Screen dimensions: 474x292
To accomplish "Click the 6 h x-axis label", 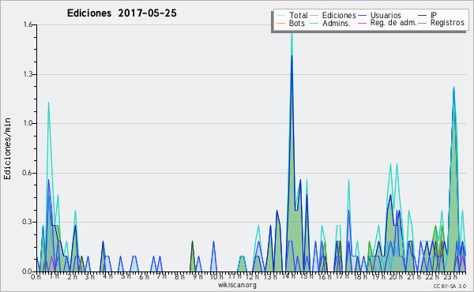I will click(144, 276).
